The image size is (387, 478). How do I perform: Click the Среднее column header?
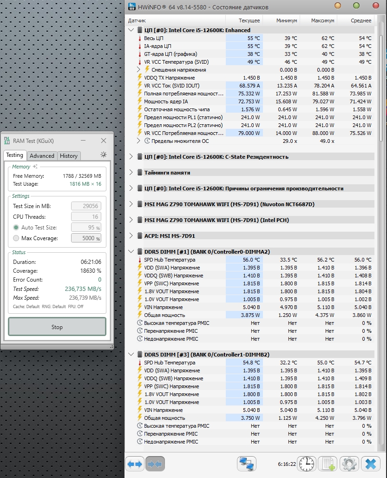[356, 20]
